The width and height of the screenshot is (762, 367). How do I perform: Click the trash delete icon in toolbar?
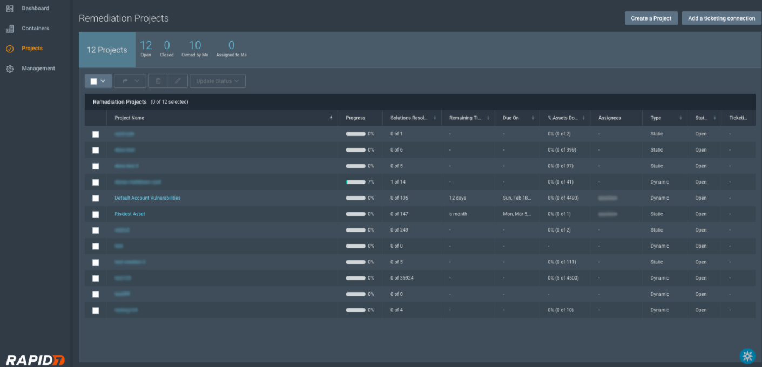[x=158, y=81]
